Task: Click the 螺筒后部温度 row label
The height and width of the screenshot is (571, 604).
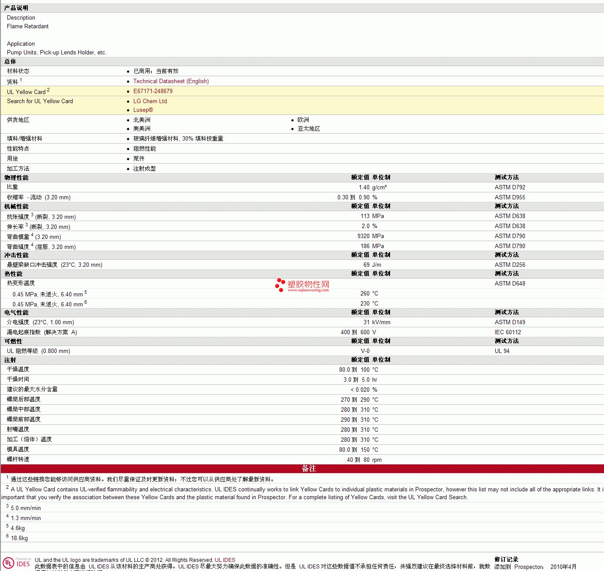Action: (23, 400)
